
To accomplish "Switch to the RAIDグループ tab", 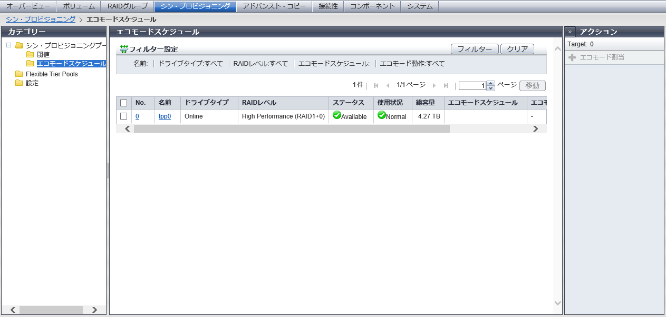I will coord(128,6).
